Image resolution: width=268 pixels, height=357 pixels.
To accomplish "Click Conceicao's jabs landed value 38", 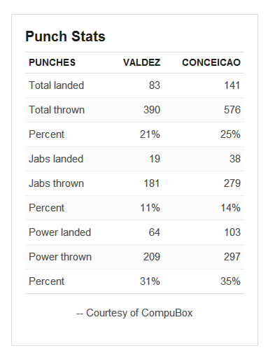I will 235,159.
